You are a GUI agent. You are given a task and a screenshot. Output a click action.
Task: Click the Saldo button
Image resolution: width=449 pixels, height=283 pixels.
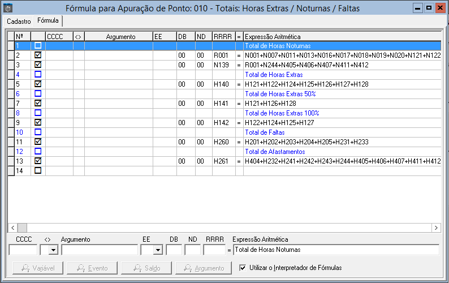[x=146, y=268]
